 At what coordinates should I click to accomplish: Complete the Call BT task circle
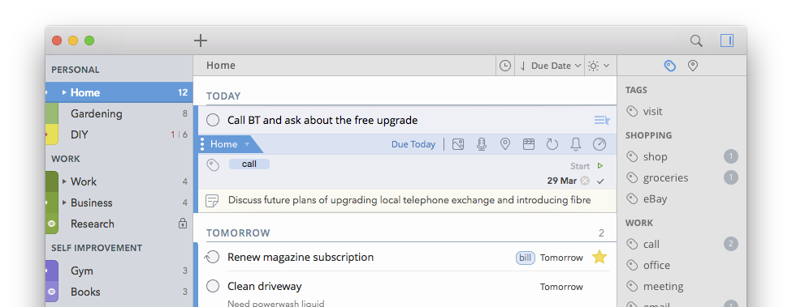coord(213,120)
